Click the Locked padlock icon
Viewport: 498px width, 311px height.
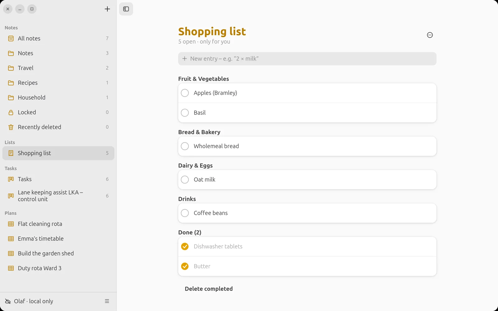pos(11,112)
